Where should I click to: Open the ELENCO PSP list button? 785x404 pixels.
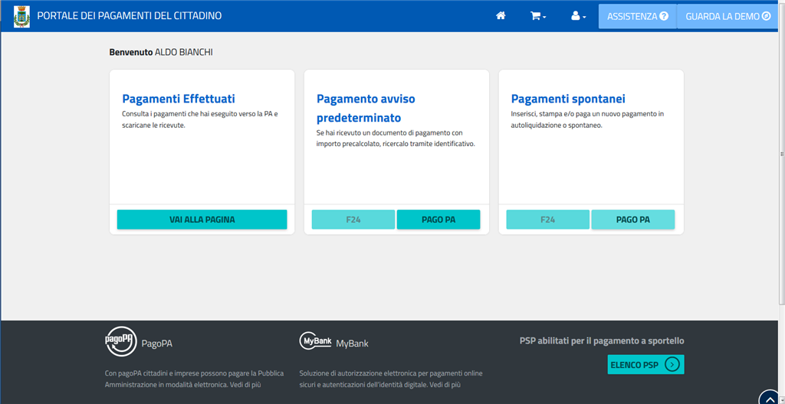coord(645,365)
